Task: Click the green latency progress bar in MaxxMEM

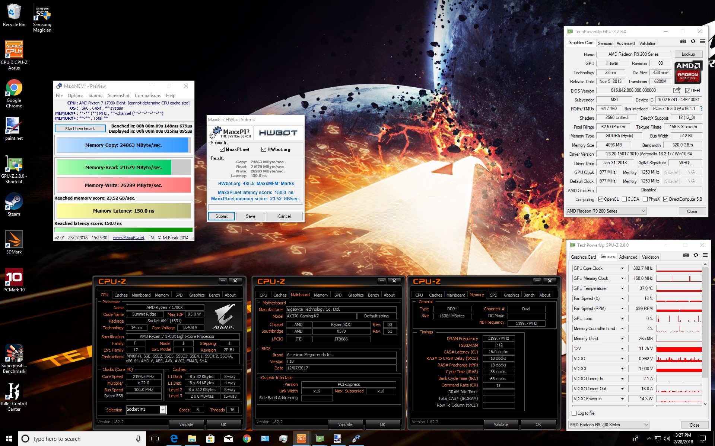Action: pyautogui.click(x=124, y=230)
